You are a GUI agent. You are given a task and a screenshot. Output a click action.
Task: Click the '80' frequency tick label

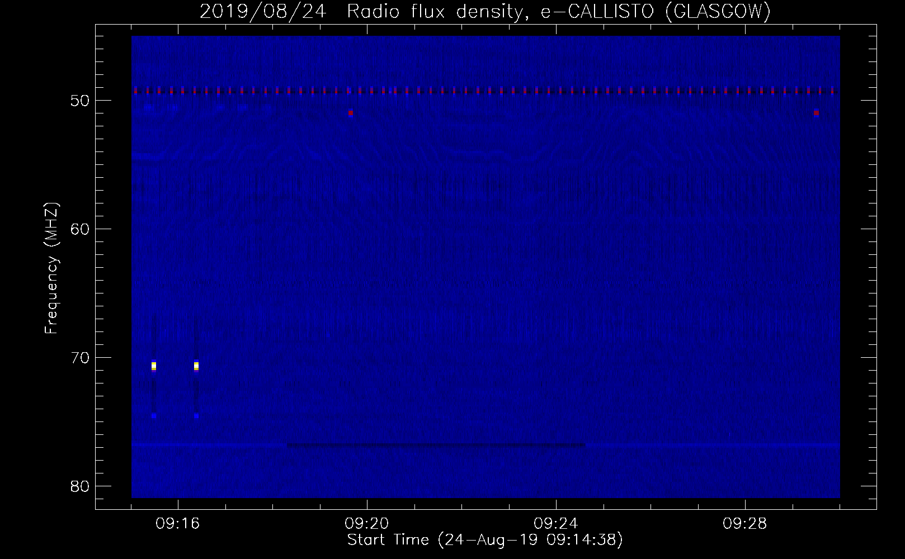(x=80, y=486)
